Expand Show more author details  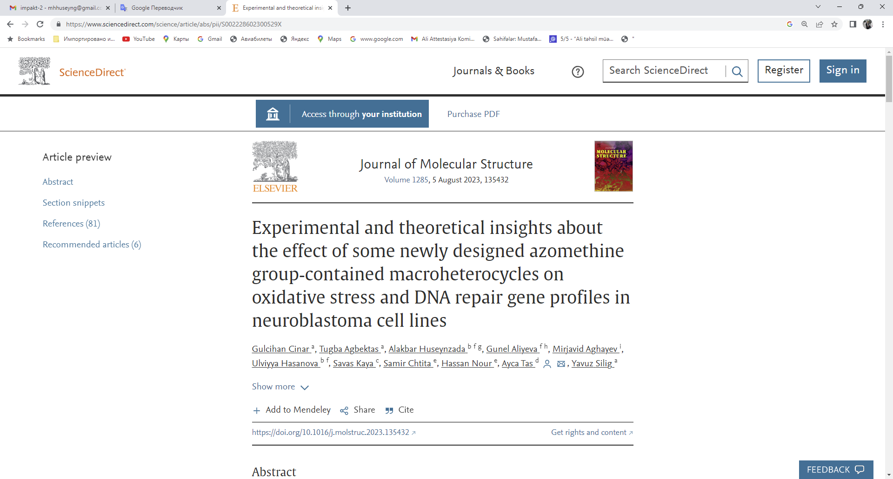280,387
